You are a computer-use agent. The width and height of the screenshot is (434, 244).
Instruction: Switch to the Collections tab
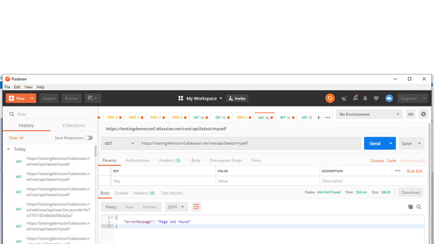click(73, 125)
